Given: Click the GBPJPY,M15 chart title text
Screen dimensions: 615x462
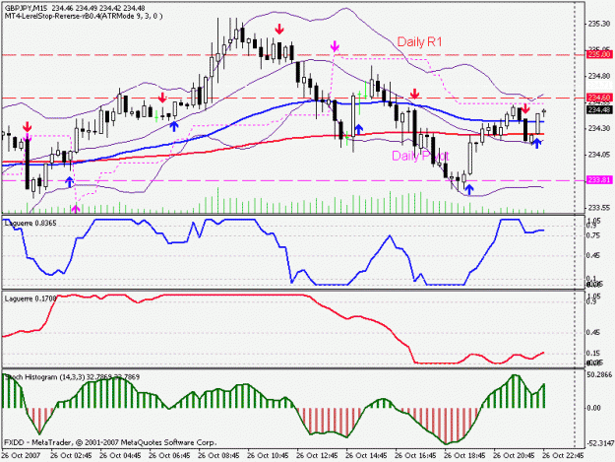Looking at the screenshot, I should [x=25, y=8].
